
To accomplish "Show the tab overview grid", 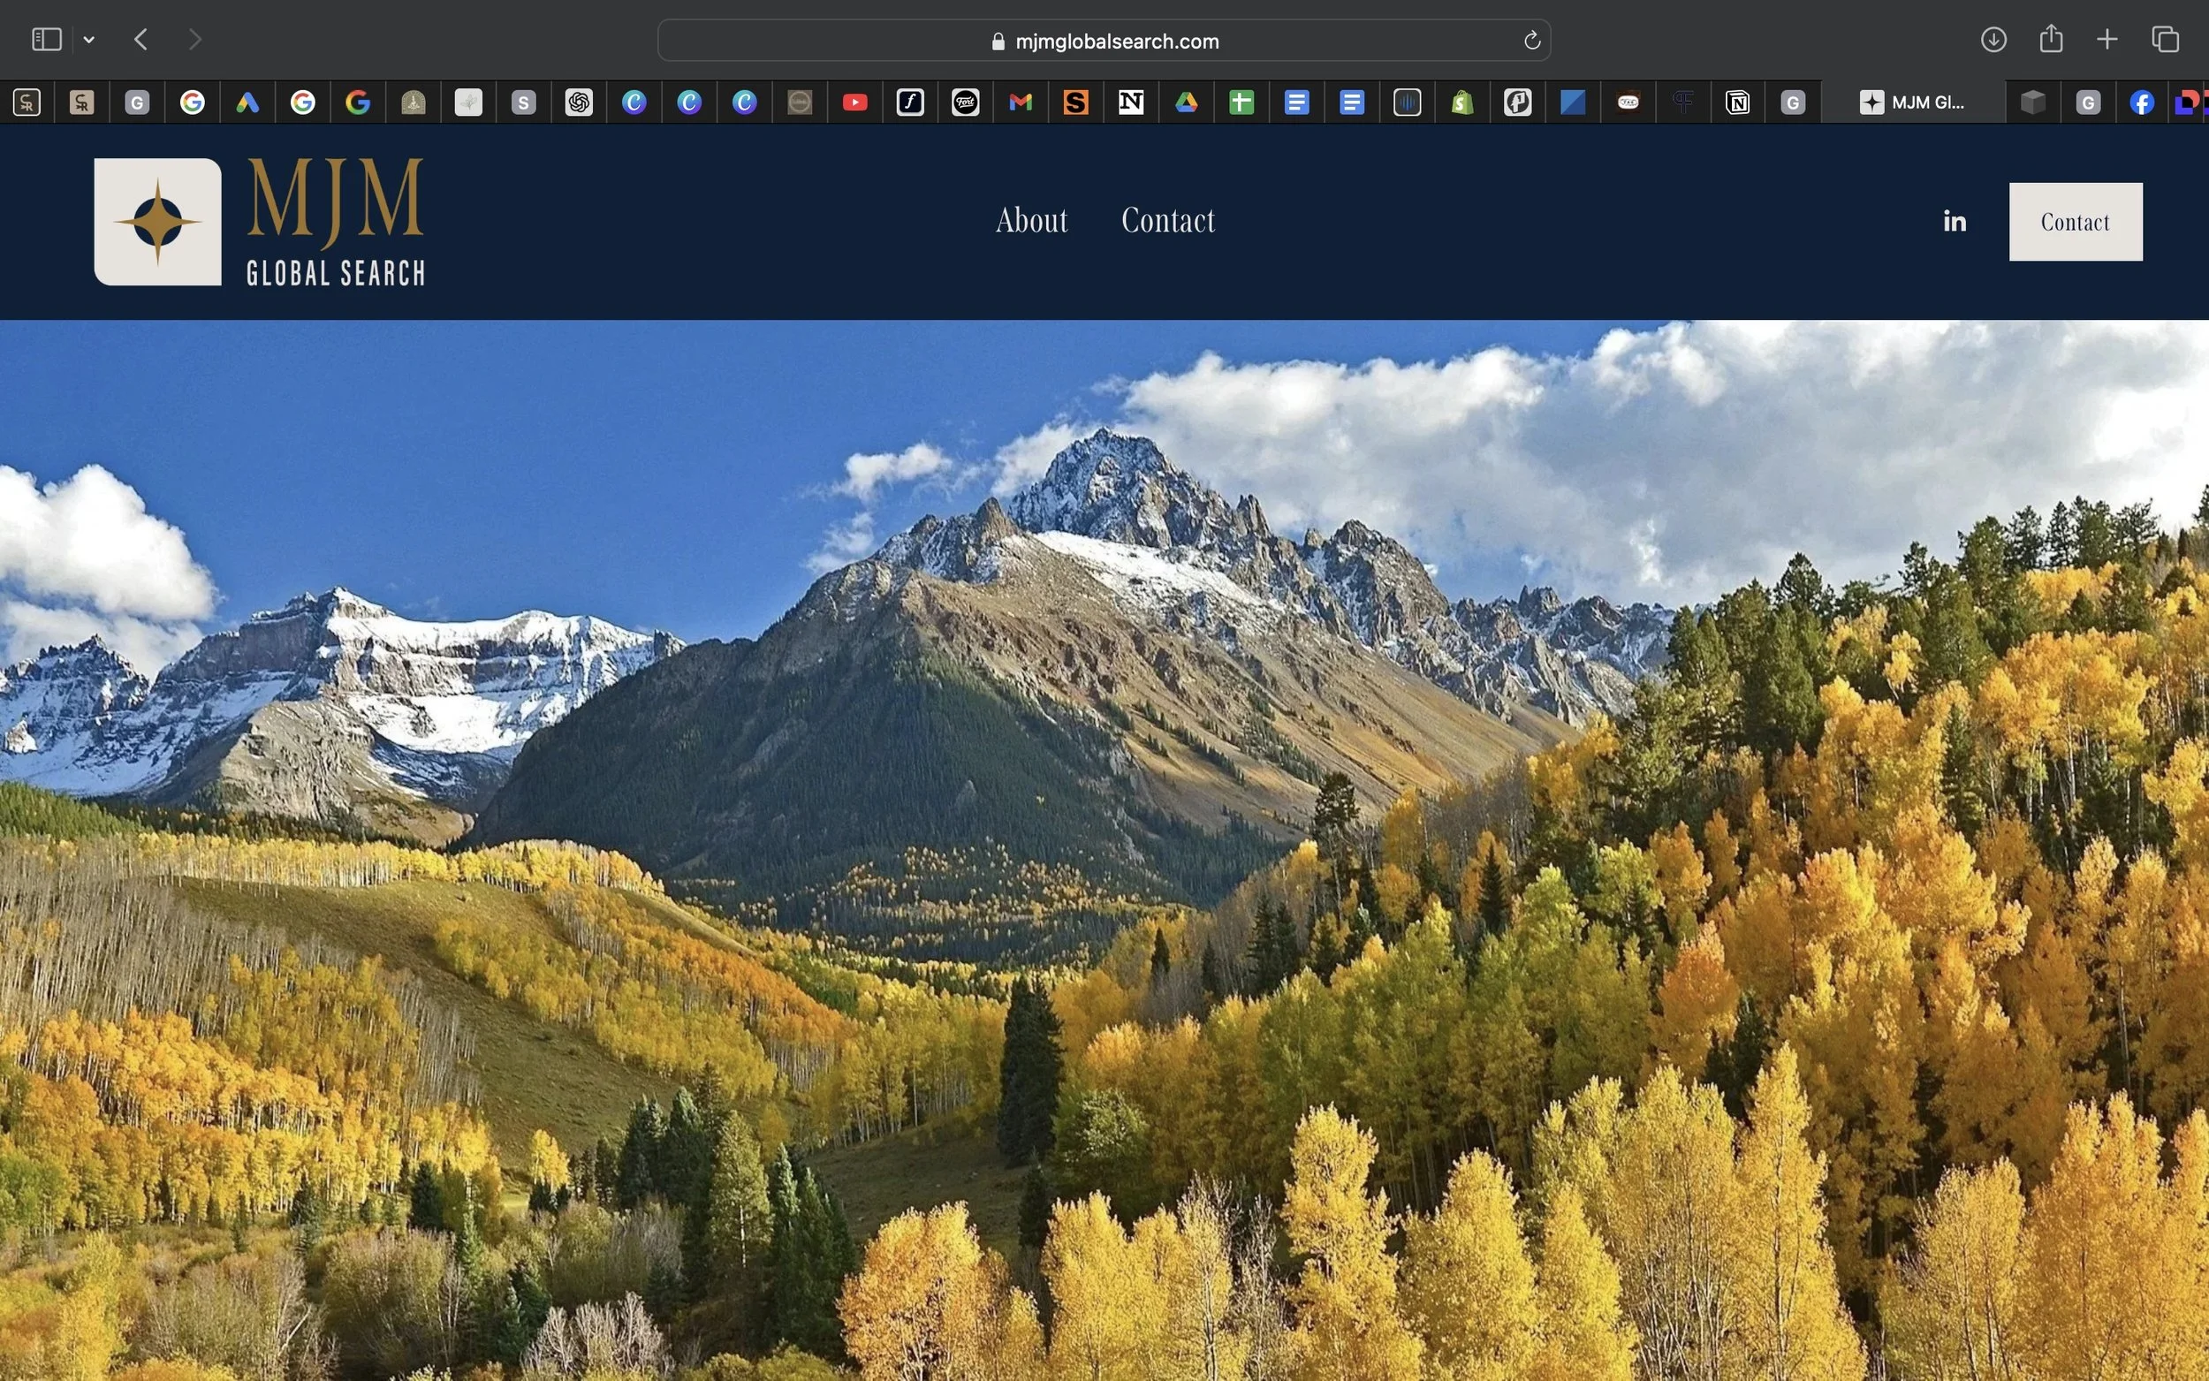I will coord(2165,39).
